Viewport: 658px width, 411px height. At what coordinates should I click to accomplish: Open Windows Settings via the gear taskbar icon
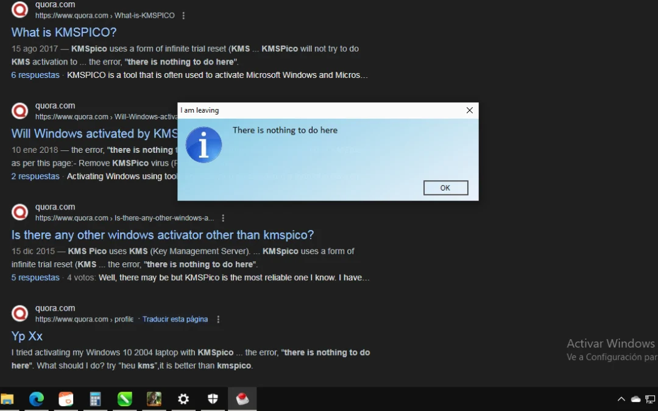183,399
